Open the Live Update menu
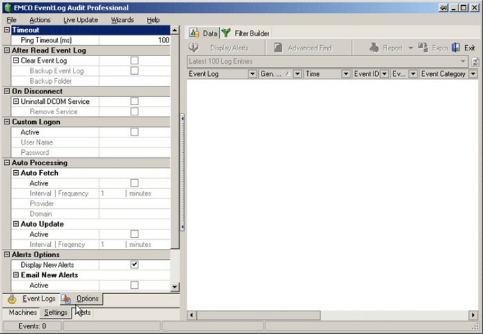 80,20
